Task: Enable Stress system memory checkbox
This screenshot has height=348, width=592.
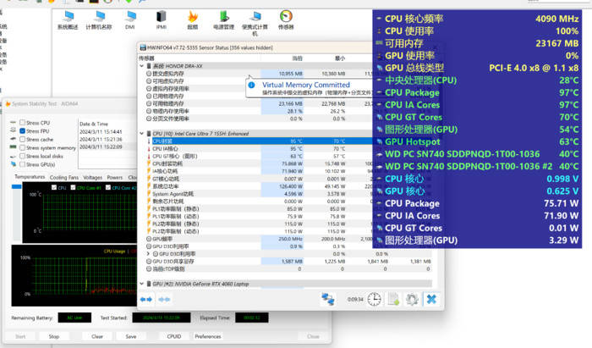Action: point(23,147)
